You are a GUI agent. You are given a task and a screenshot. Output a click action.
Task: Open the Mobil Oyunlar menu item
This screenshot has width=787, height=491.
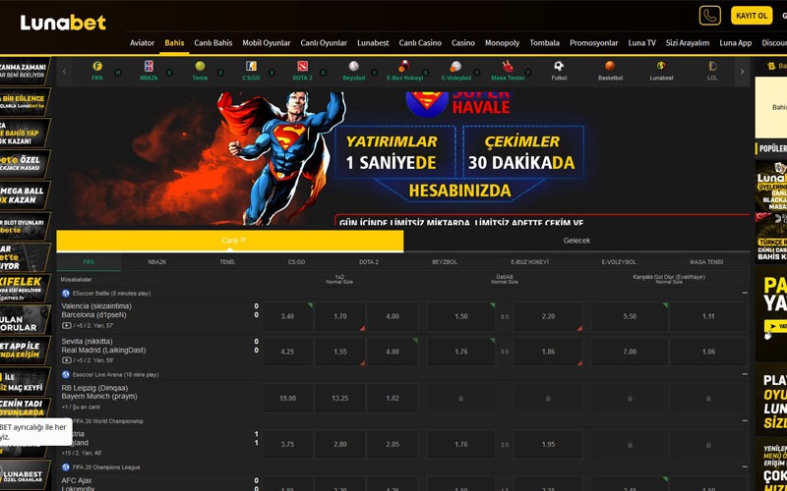pyautogui.click(x=267, y=43)
